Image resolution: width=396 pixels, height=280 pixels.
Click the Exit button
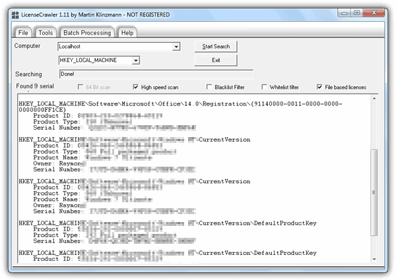(216, 60)
